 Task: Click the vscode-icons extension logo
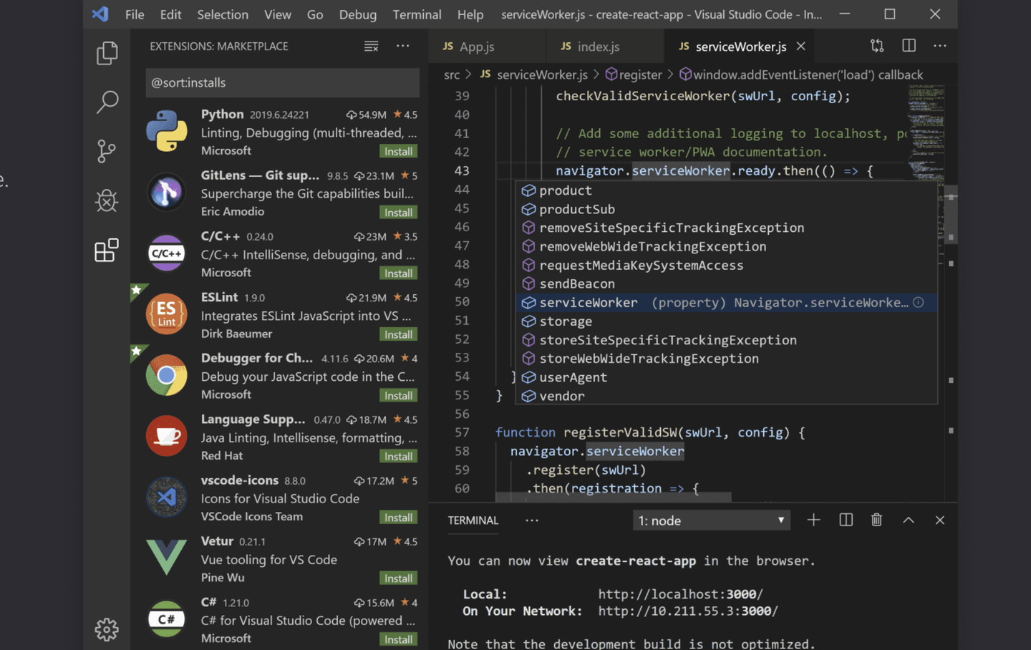[x=167, y=497]
